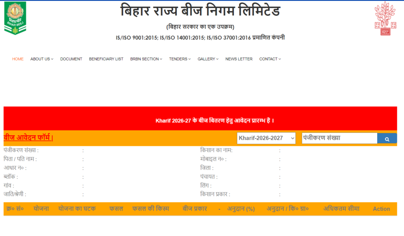Click the आधार न० label
Viewport: 404px width, 236px height.
tap(15, 168)
